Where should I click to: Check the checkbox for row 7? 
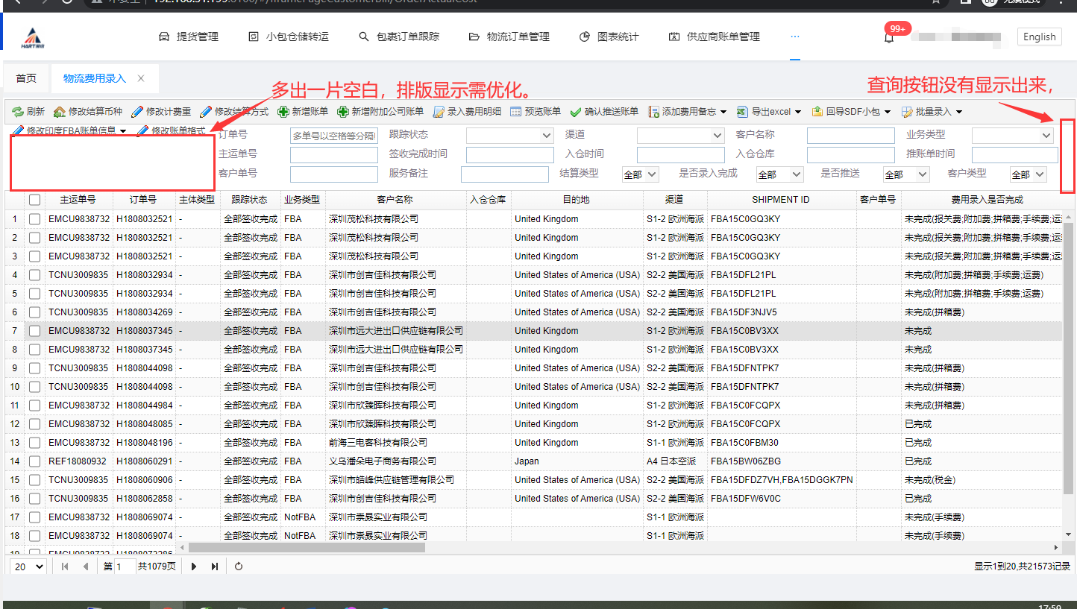(34, 331)
